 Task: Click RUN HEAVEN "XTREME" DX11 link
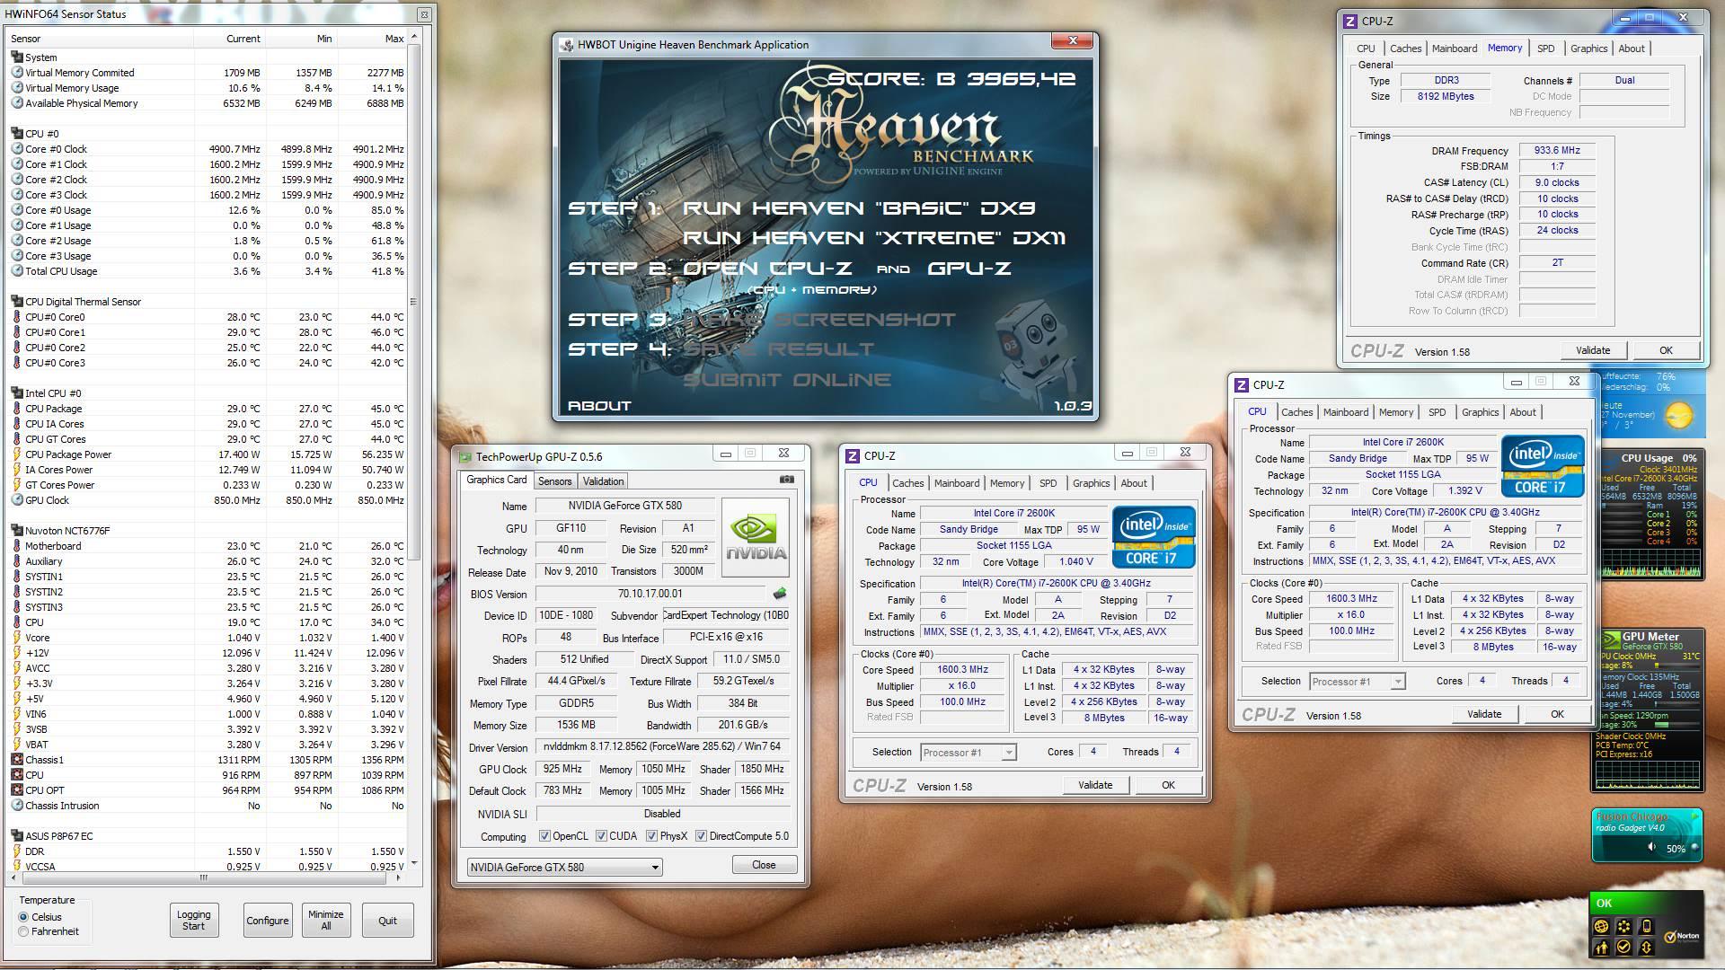tap(874, 238)
